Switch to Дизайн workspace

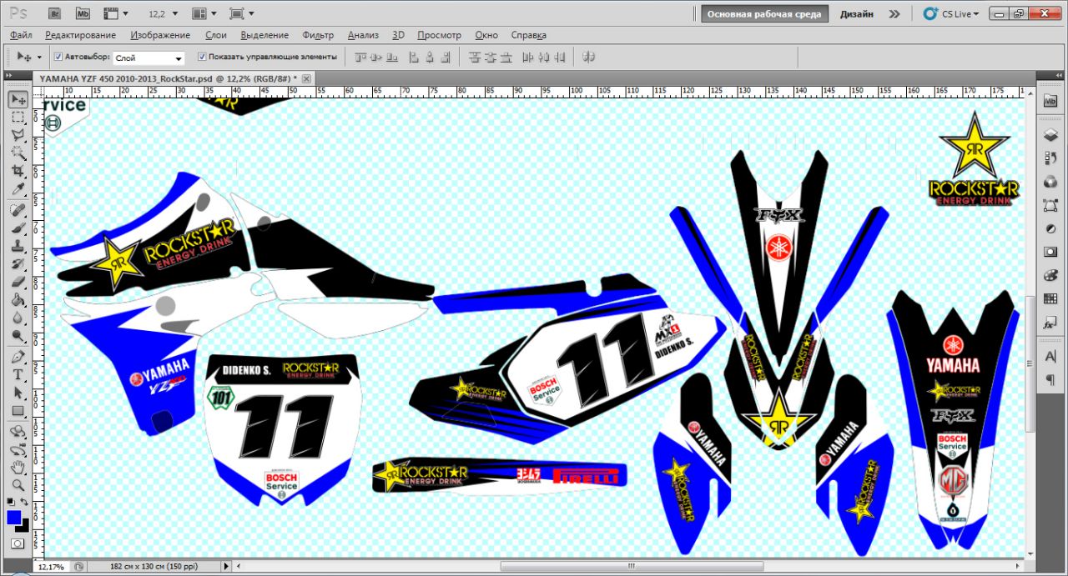click(x=857, y=14)
